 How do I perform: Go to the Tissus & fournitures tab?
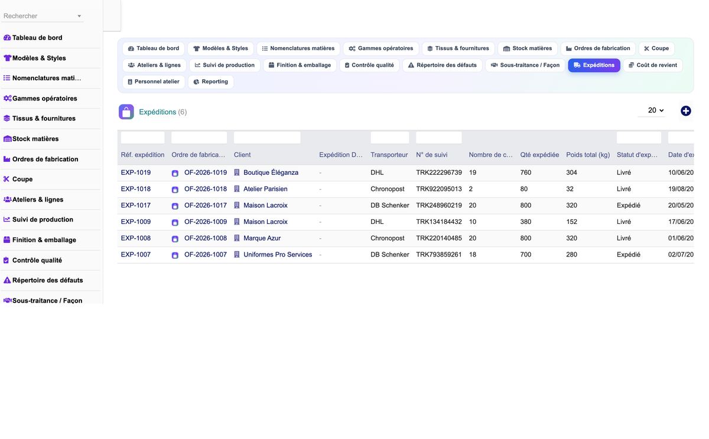click(458, 48)
